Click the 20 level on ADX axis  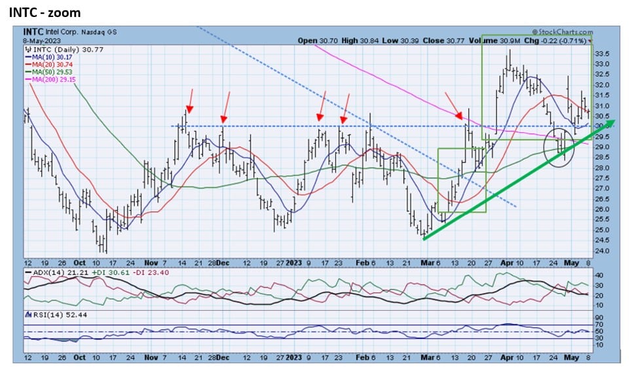[x=599, y=296]
